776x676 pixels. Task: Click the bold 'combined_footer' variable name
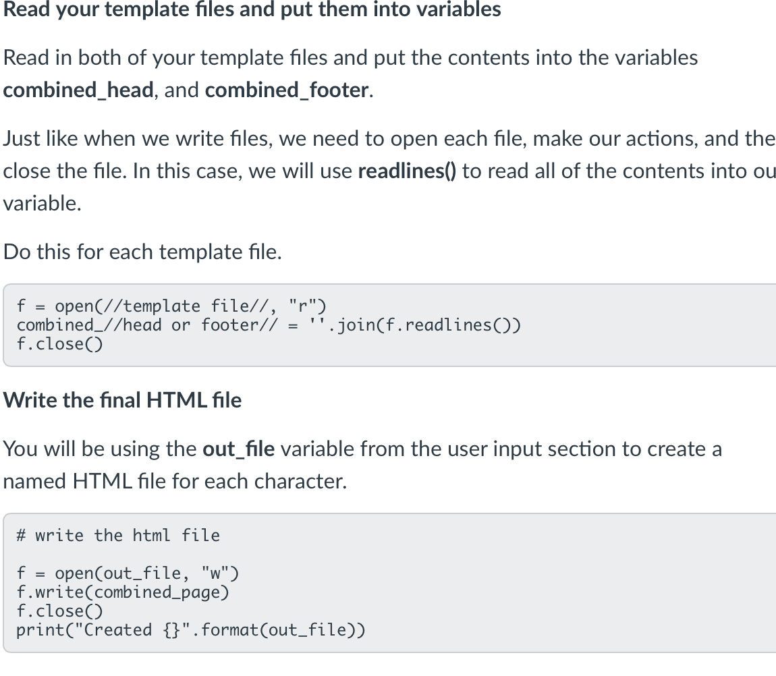pos(287,90)
